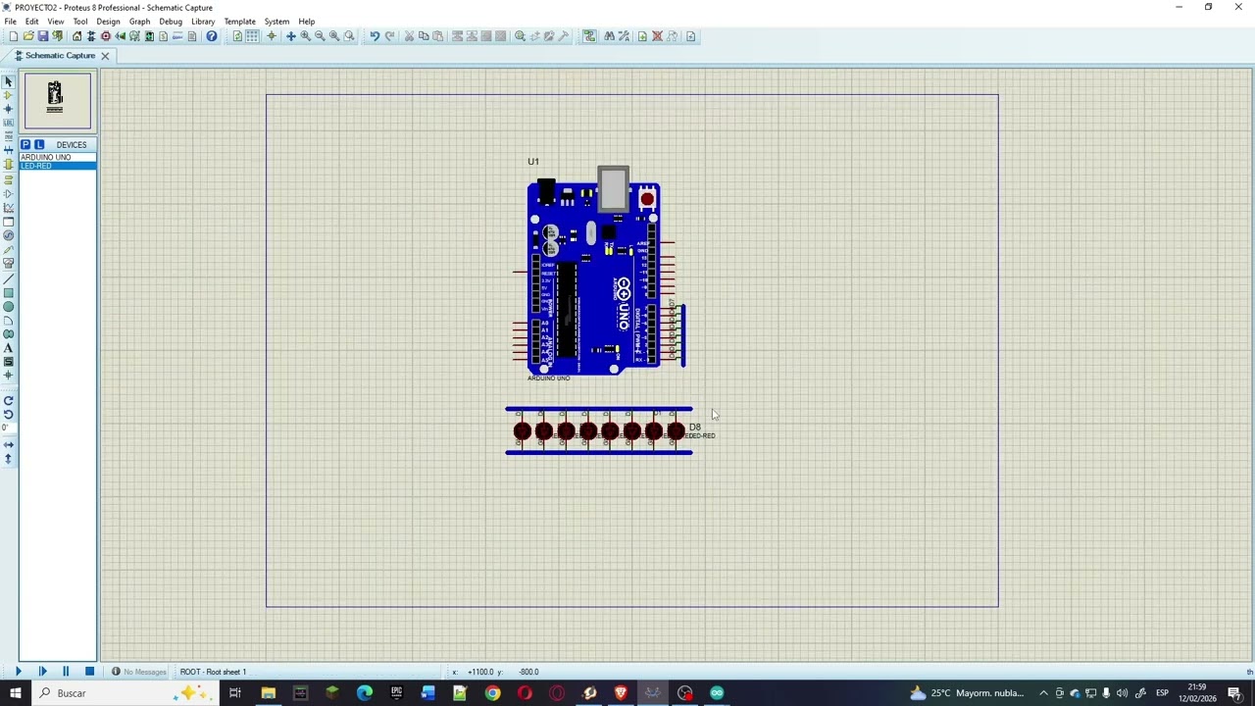This screenshot has width=1255, height=706.
Task: Click the Cut scissors toolbar icon
Action: [x=410, y=36]
